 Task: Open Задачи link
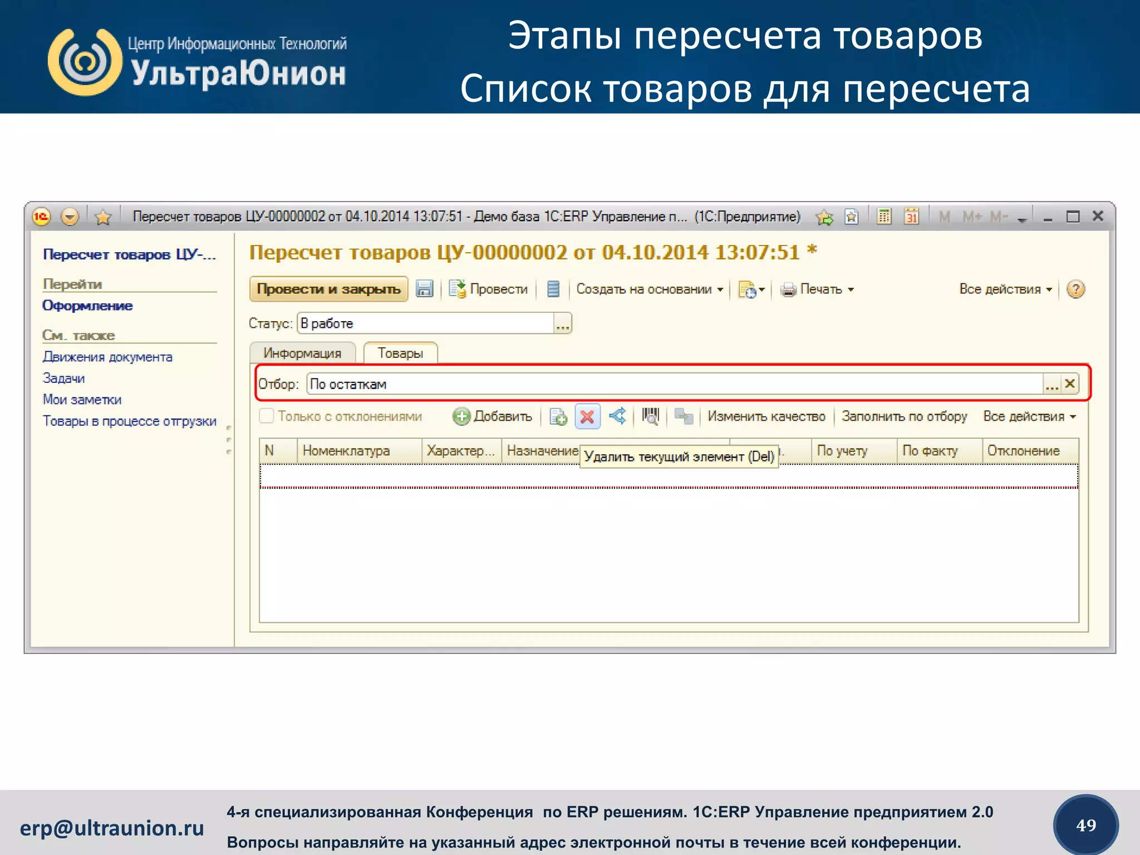[64, 379]
